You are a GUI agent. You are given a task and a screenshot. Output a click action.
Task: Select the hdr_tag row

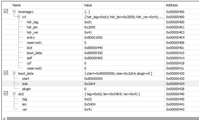[x=101, y=22]
